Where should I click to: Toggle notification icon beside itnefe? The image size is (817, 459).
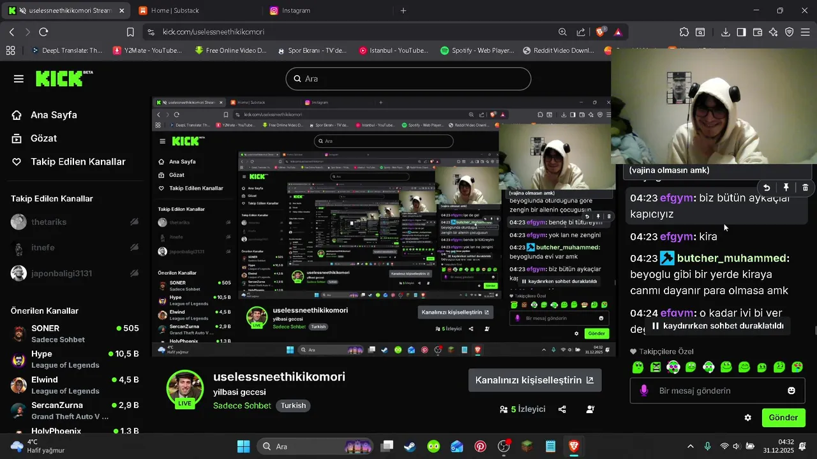click(x=134, y=247)
